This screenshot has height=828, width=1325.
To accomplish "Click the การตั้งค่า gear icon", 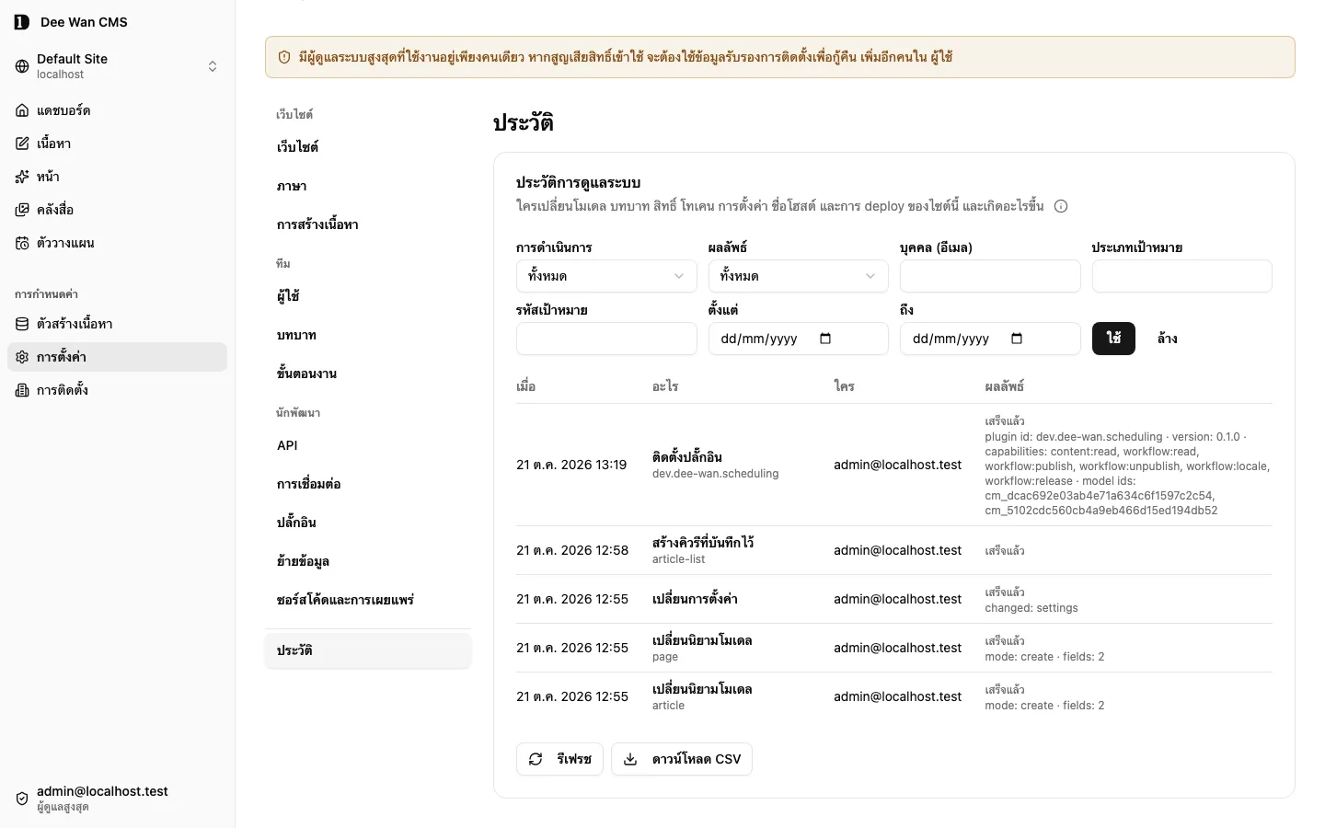I will click(x=22, y=357).
